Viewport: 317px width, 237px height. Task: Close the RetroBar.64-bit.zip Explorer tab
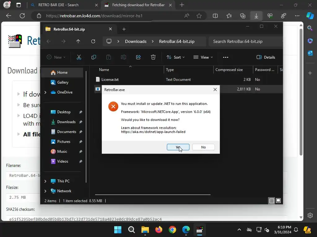point(111,29)
